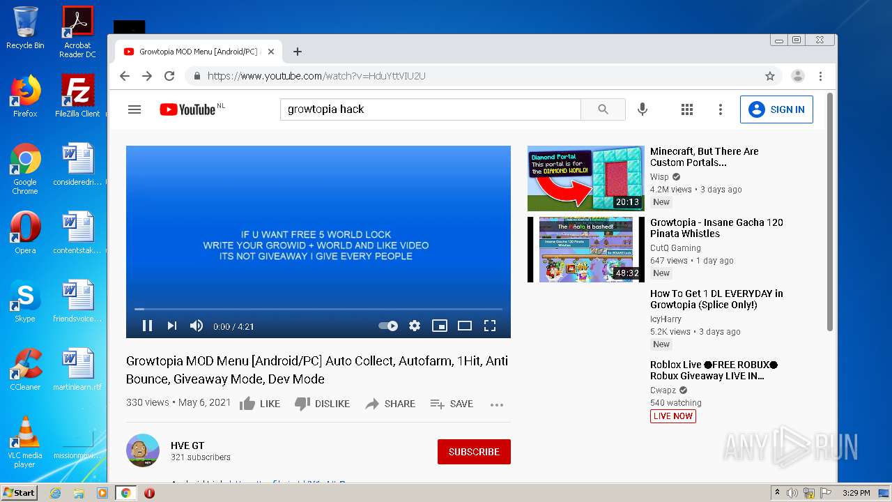
Task: Share the video via SHARE button
Action: (x=390, y=404)
